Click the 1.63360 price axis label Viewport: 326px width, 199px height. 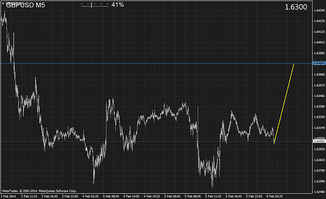[319, 107]
